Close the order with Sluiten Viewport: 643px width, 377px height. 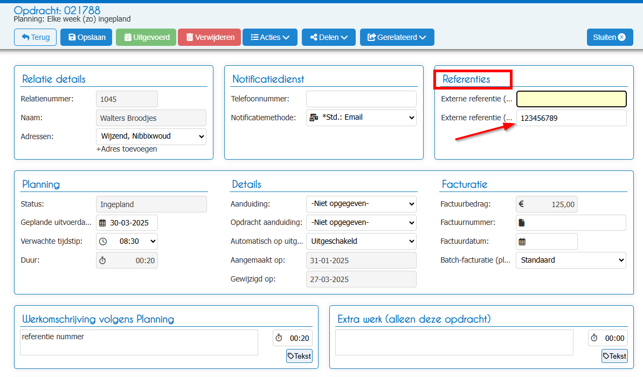point(610,37)
